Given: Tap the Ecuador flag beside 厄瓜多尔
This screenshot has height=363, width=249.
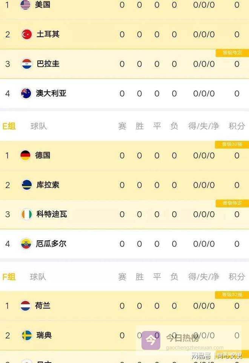Looking at the screenshot, I should (x=26, y=244).
